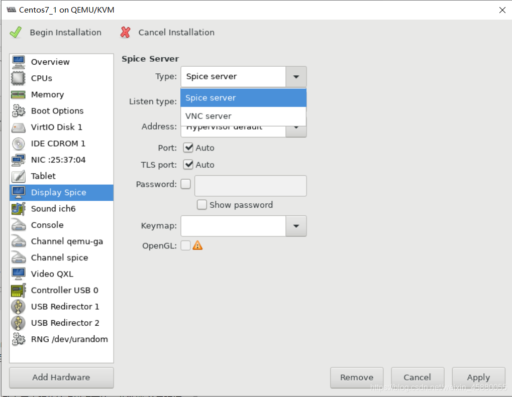Select the USB Redirector 2 icon
Screen dimensions: 512x397
[x=18, y=323]
